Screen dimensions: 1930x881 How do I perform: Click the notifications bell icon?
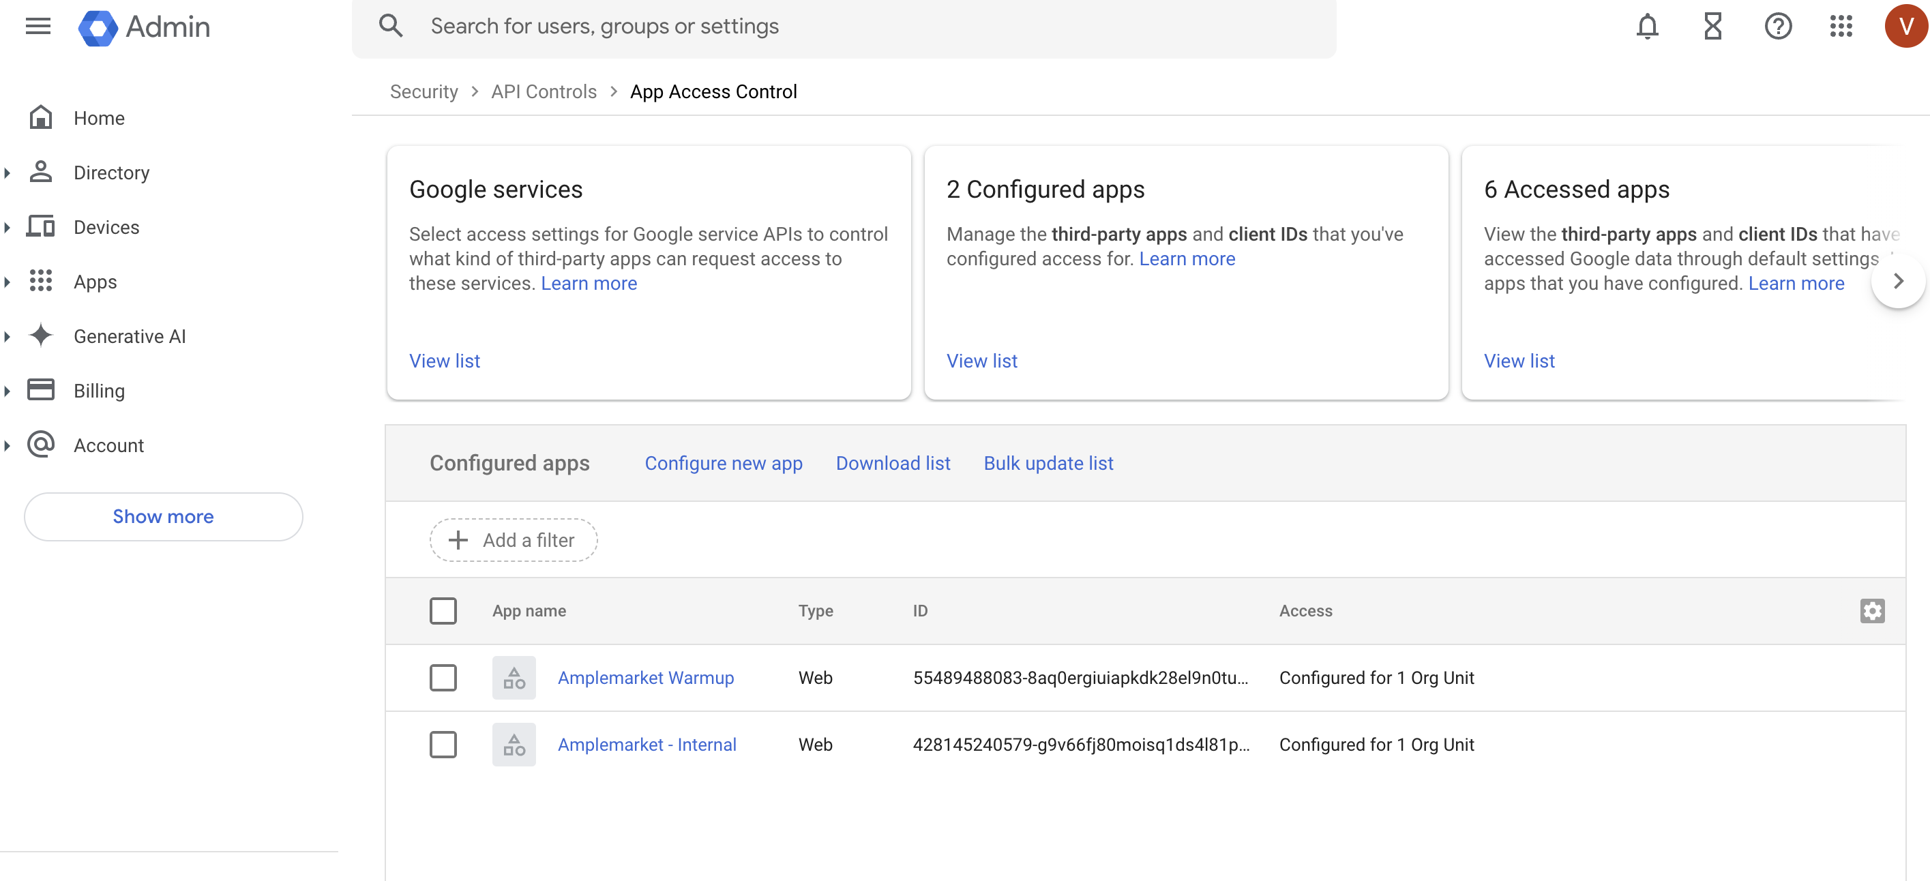[x=1647, y=26]
